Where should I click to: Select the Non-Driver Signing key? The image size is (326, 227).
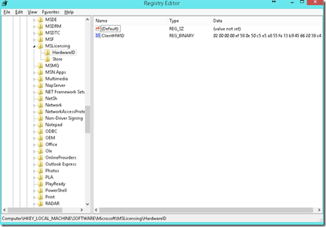(64, 118)
